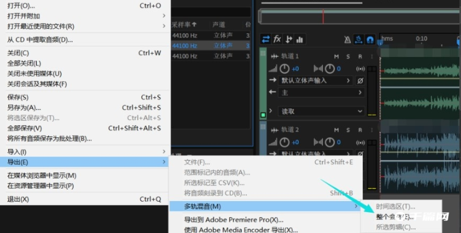Click the stereo pan icon on 轨道 2

tap(318, 143)
